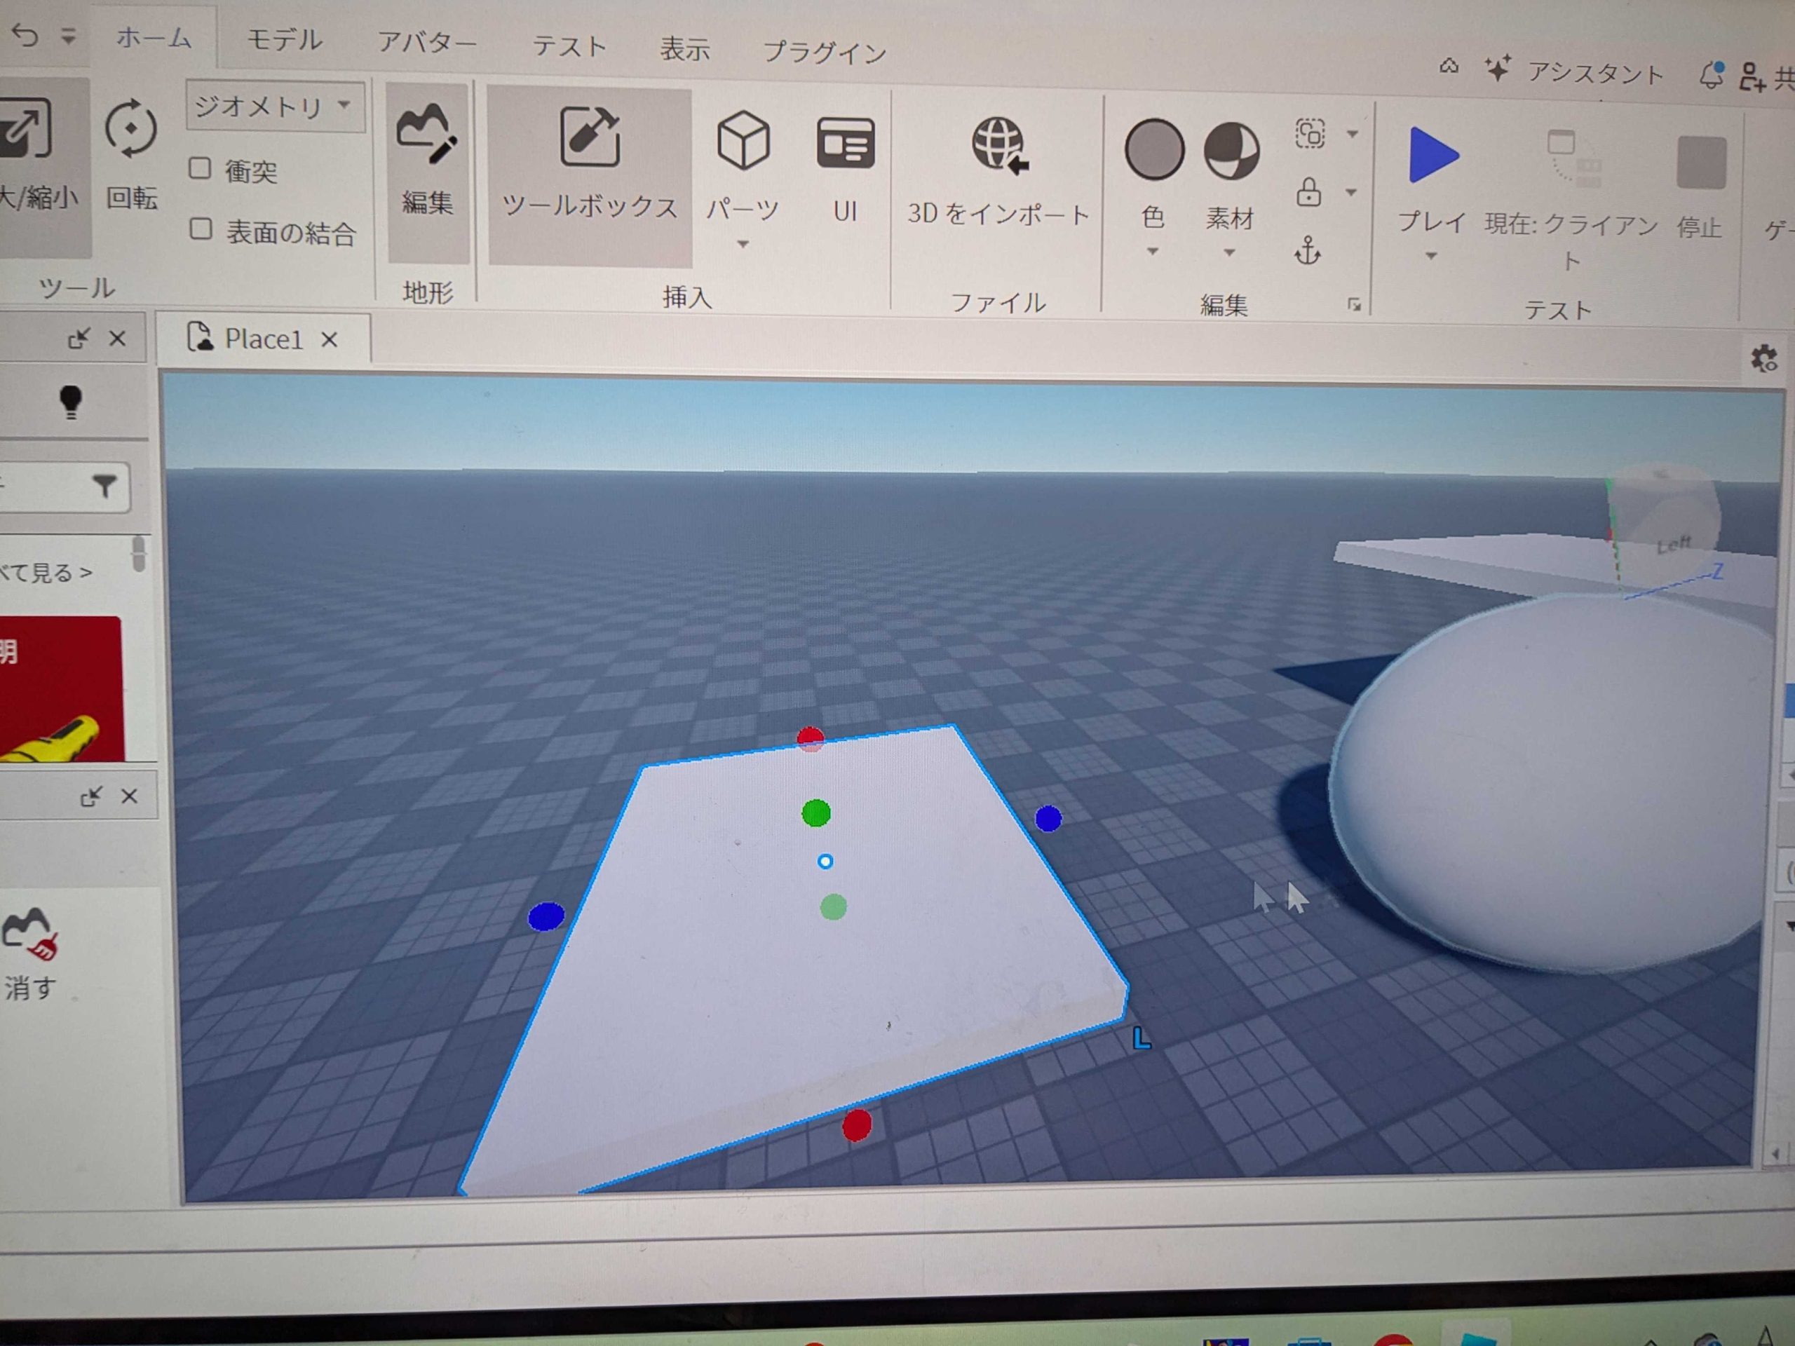Switch to the Model (モデル) ribbon tab
This screenshot has width=1795, height=1346.
(x=284, y=39)
